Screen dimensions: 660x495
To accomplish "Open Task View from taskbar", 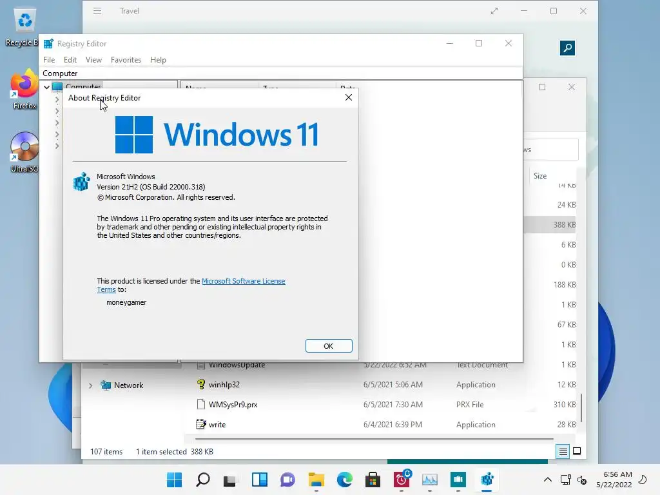I will (x=230, y=480).
